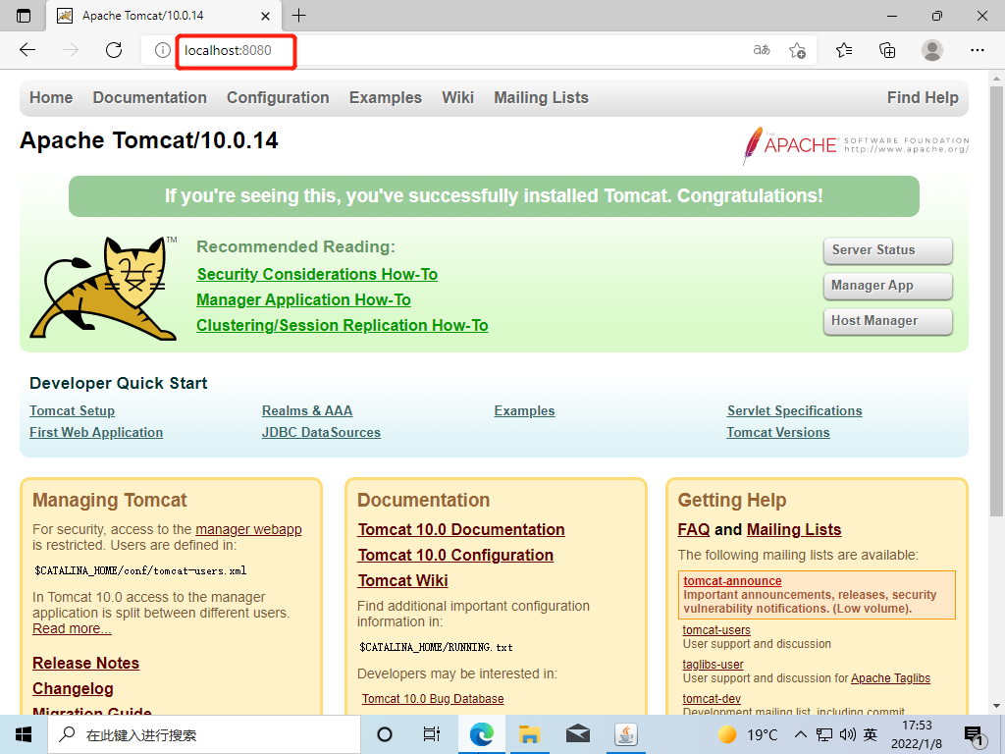The height and width of the screenshot is (754, 1005).
Task: Click the Host Manager button
Action: coord(887,321)
